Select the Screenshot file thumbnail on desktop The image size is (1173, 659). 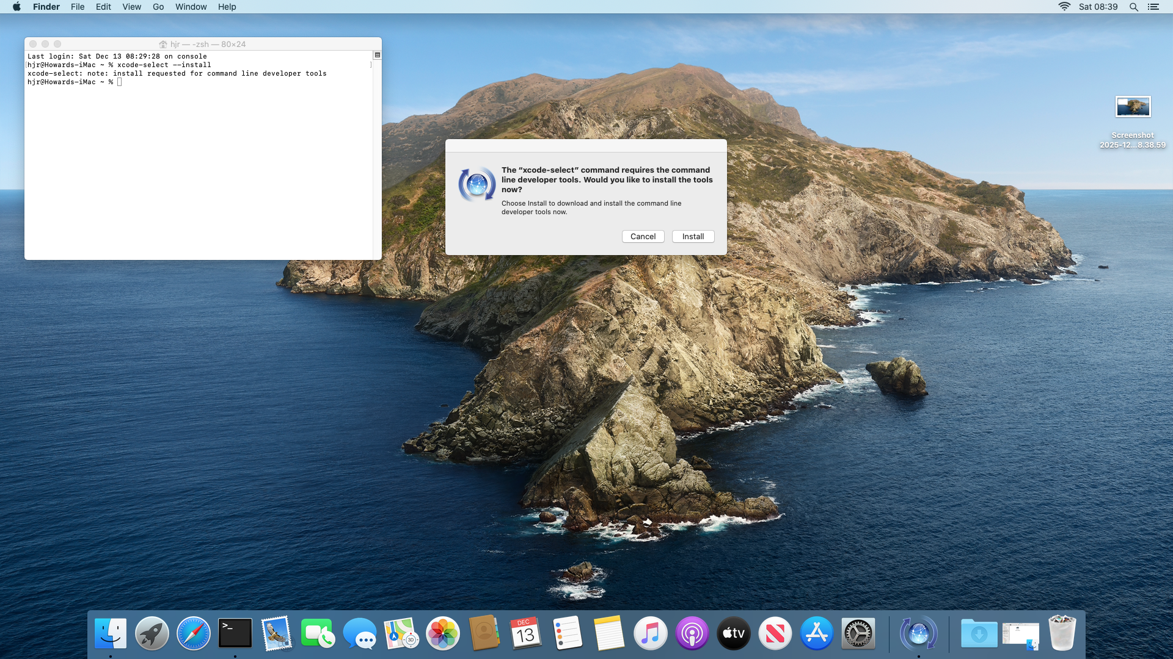1133,107
